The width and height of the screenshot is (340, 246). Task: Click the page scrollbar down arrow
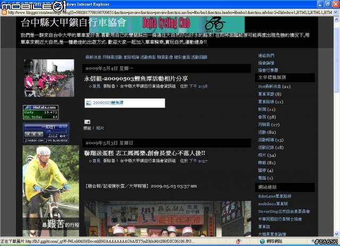pos(336,234)
